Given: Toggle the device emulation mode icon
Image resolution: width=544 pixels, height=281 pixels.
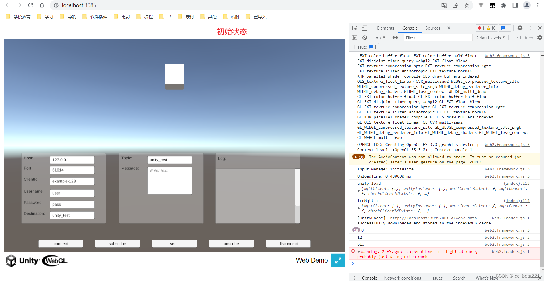Looking at the screenshot, I should (x=364, y=28).
